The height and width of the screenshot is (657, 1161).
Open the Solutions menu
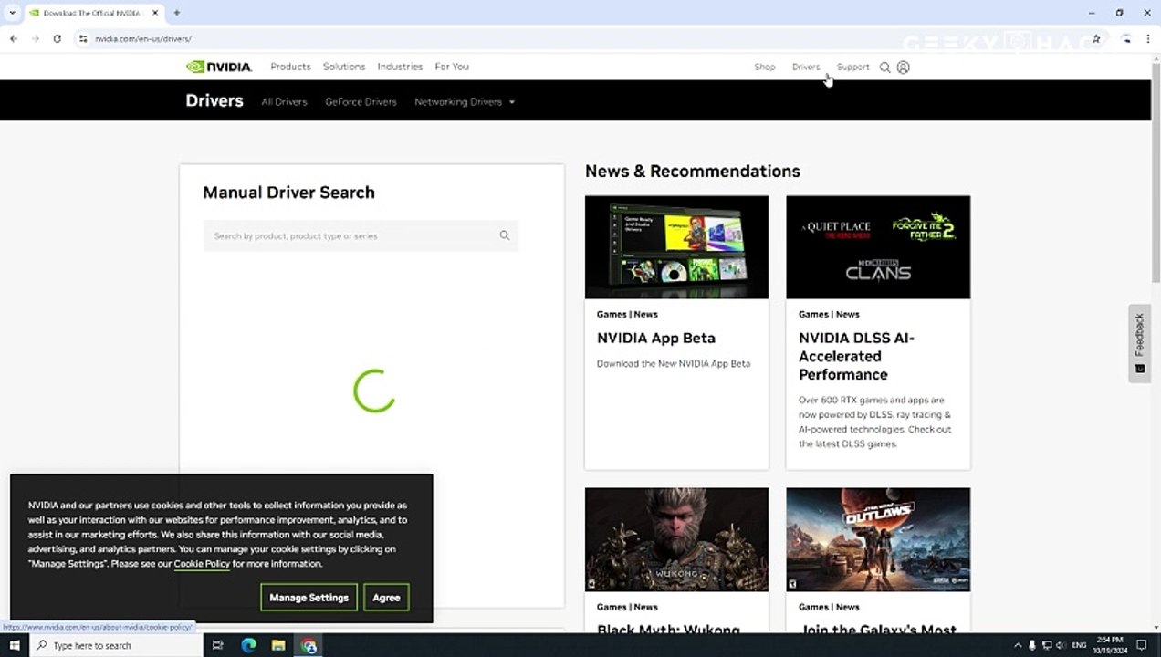point(344,67)
